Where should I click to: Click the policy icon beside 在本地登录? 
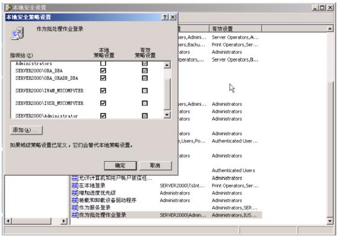pyautogui.click(x=75, y=185)
